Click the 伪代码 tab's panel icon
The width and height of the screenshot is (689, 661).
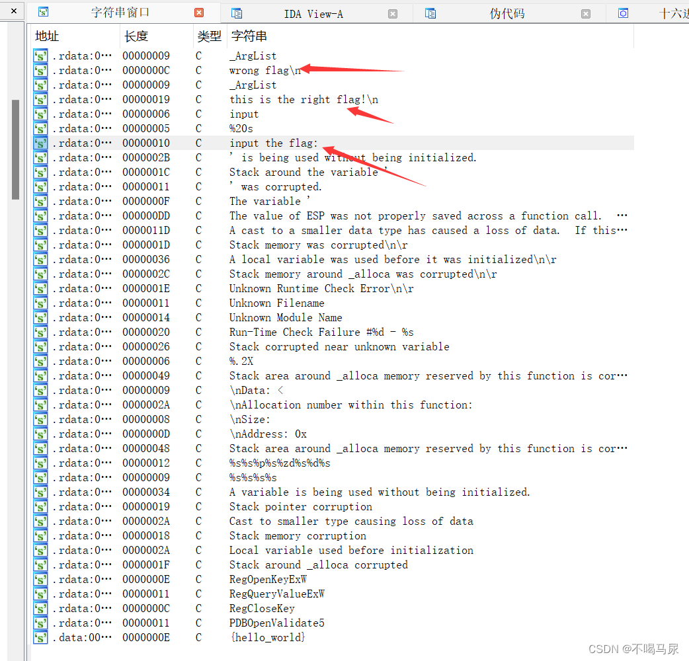pyautogui.click(x=430, y=13)
